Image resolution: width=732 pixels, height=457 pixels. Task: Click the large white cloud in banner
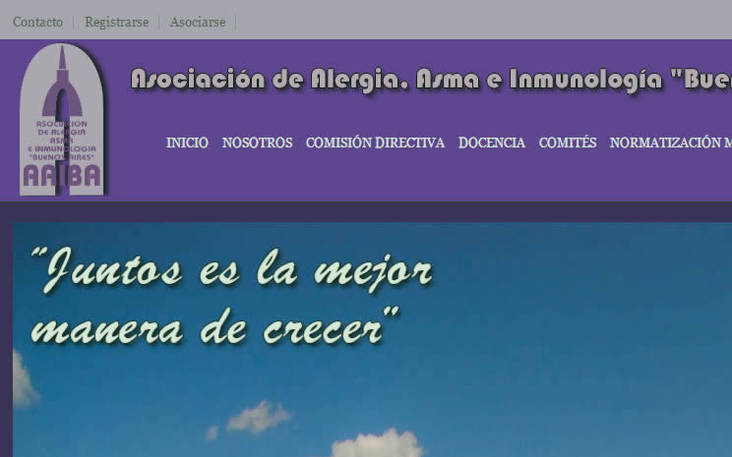tap(377, 442)
